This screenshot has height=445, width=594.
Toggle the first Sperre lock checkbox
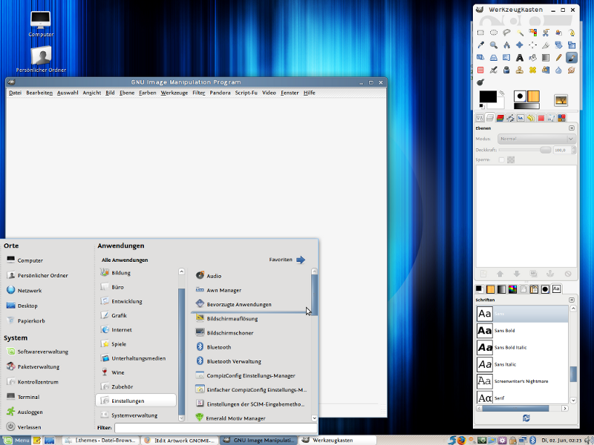502,160
